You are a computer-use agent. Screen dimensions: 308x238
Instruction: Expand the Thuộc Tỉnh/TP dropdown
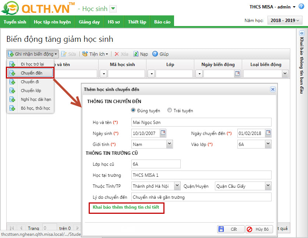[x=177, y=186]
